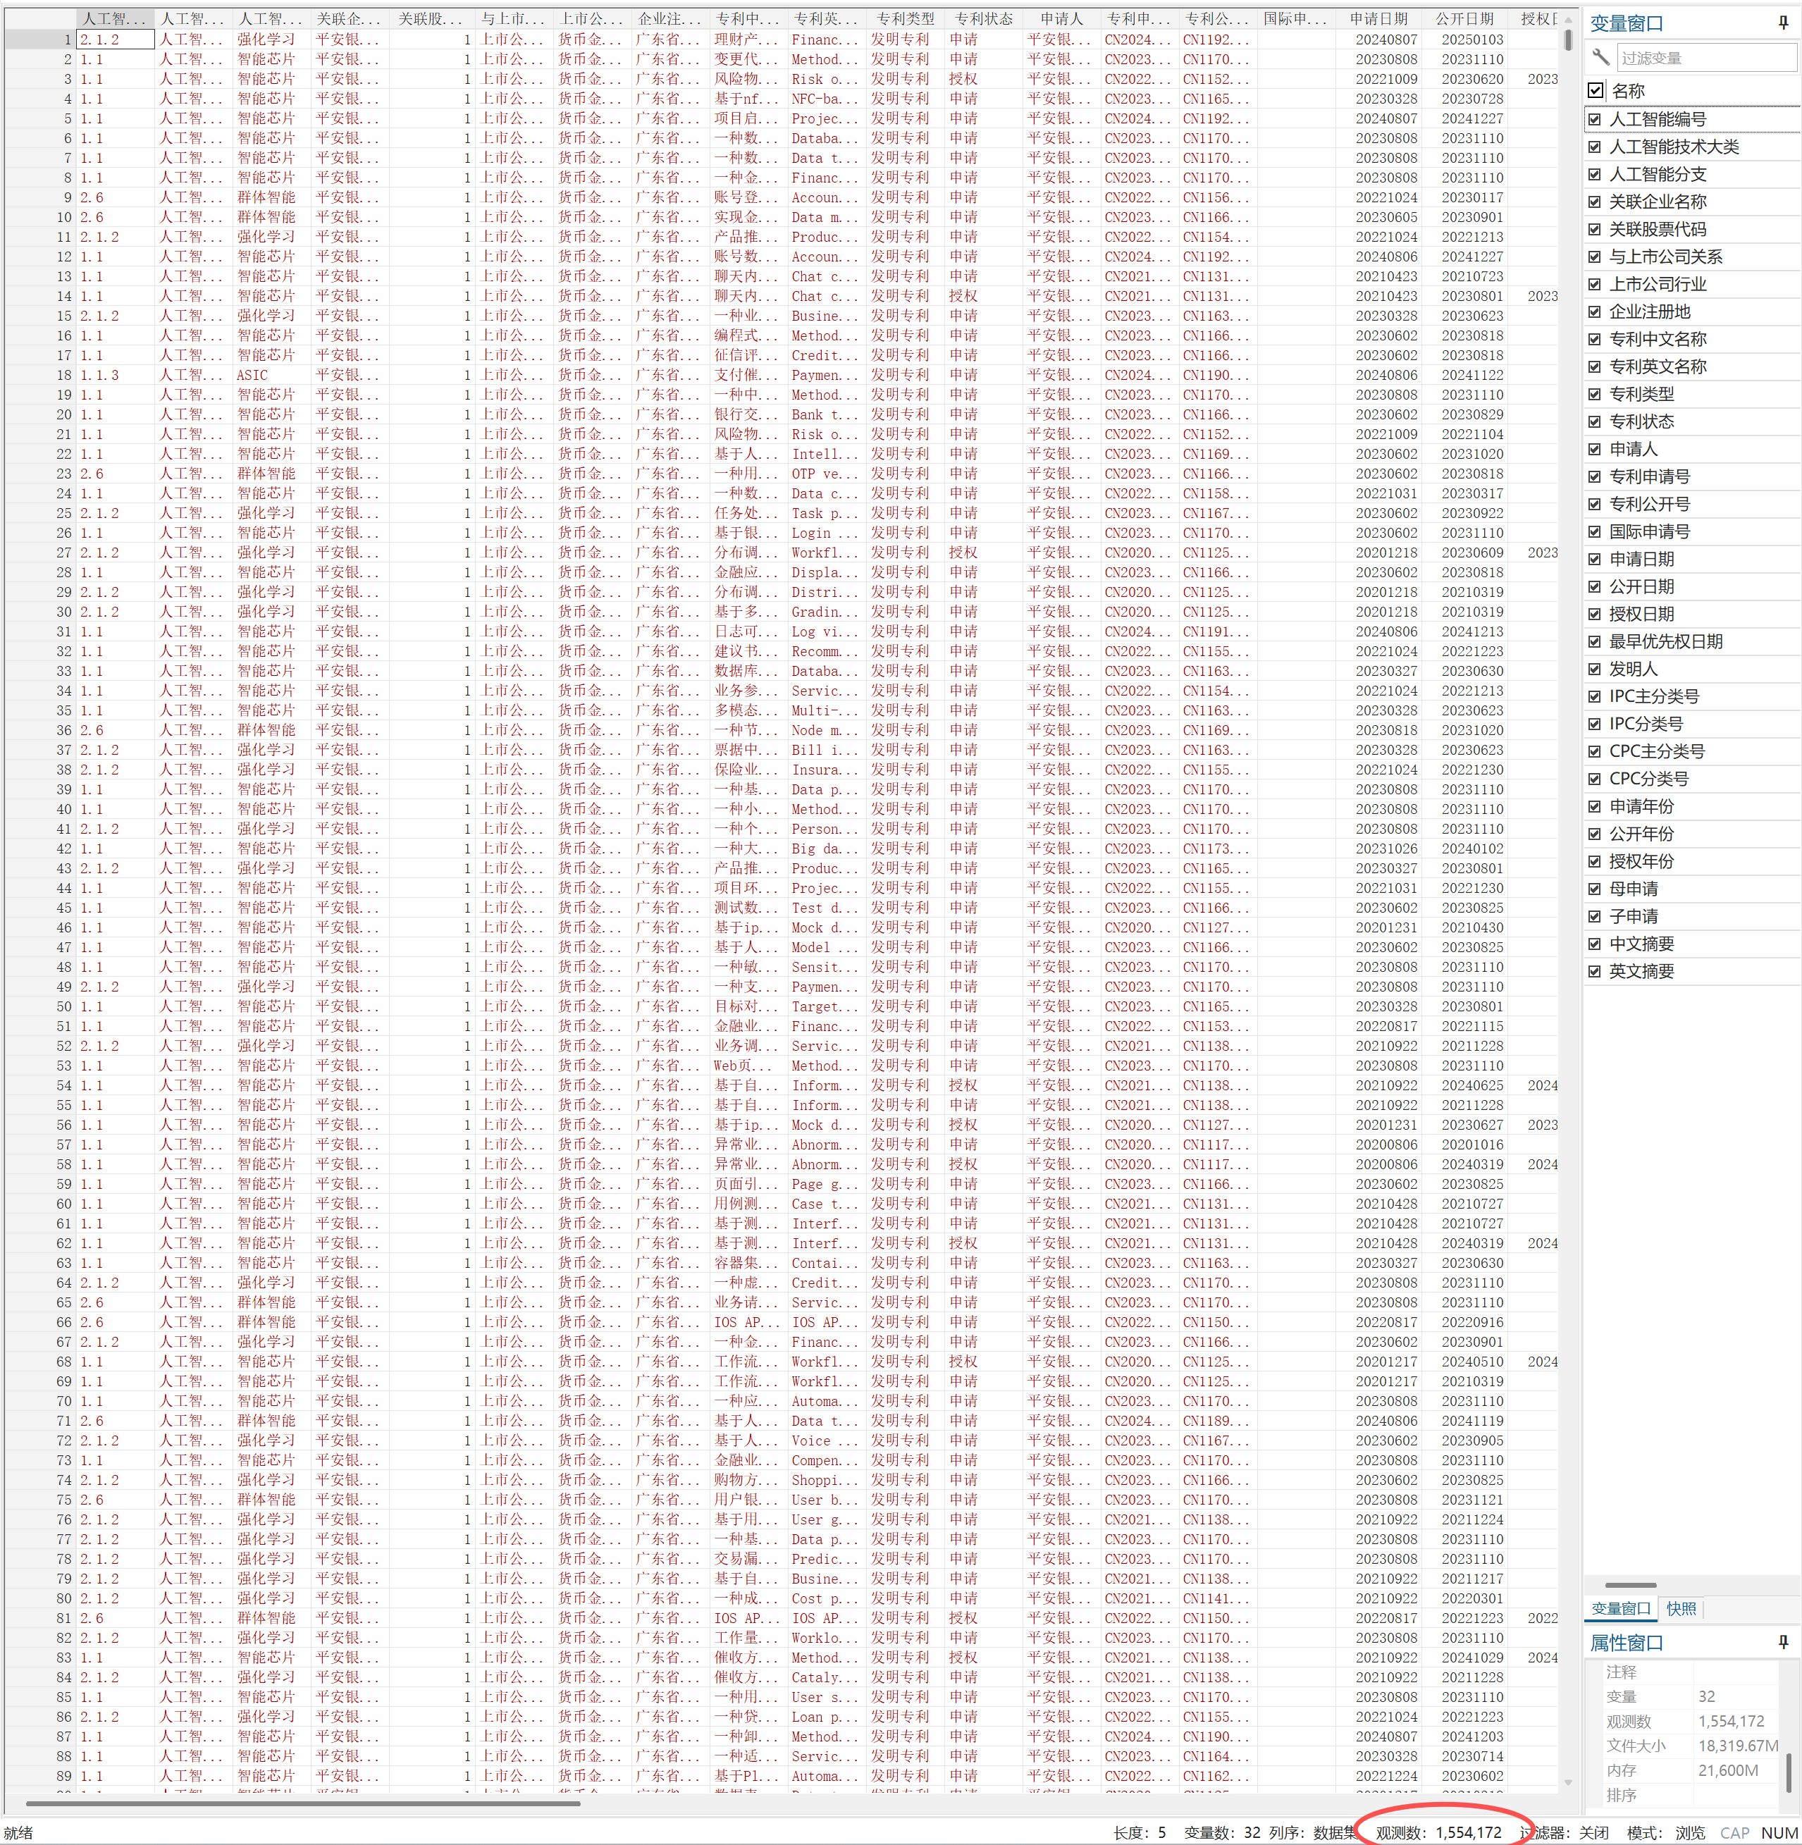This screenshot has width=1802, height=1845.
Task: Click the 过滤变量 filter input field
Action: (1703, 58)
